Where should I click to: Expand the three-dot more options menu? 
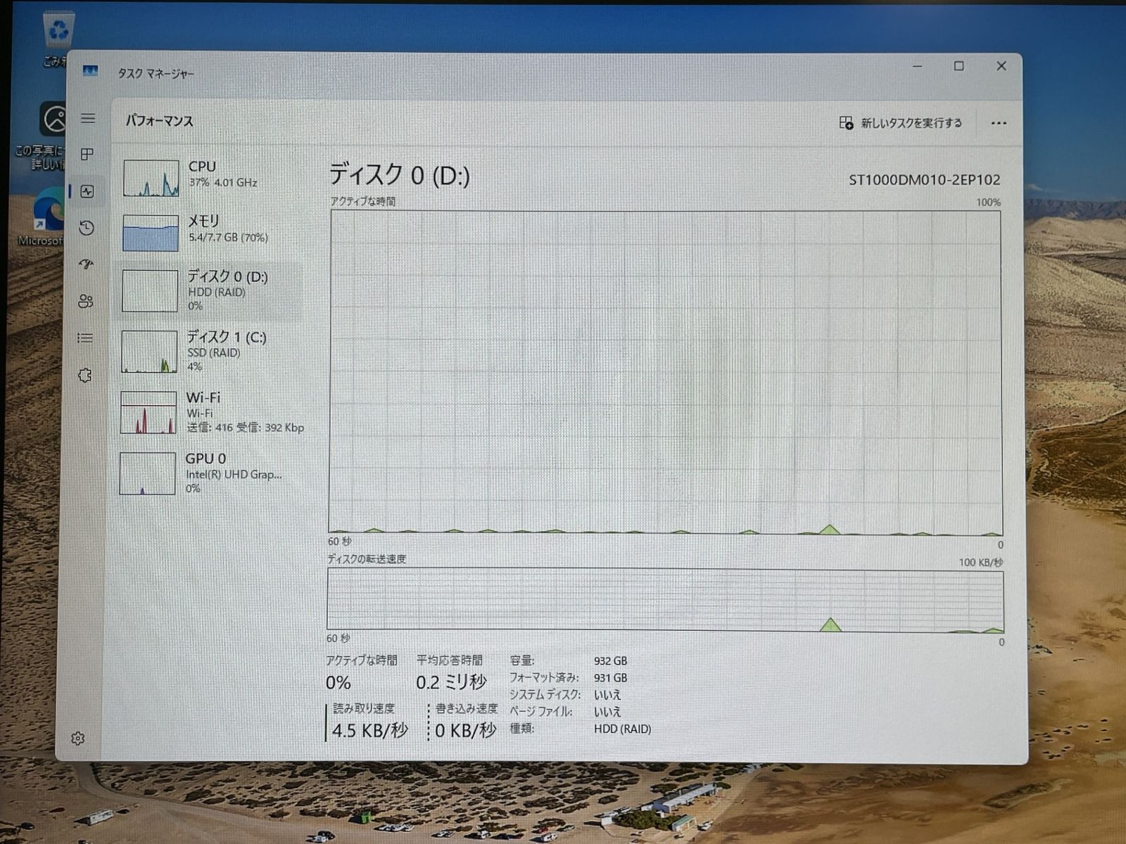tap(998, 123)
